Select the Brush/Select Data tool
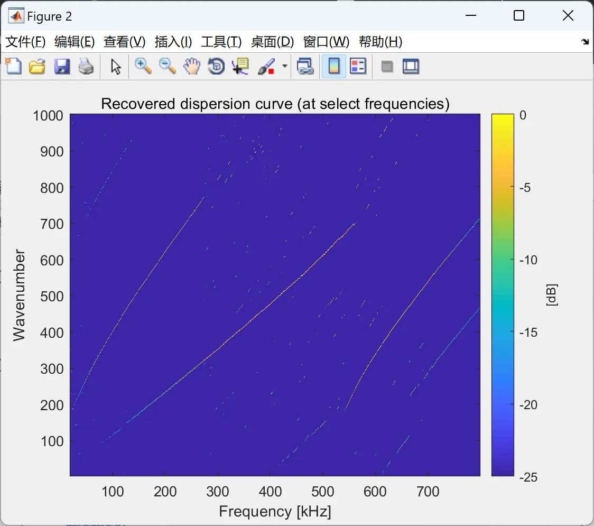The width and height of the screenshot is (594, 526). pos(266,66)
